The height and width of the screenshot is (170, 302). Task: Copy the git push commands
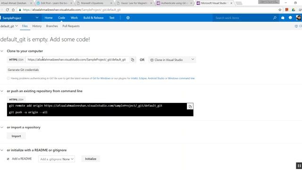click(190, 106)
